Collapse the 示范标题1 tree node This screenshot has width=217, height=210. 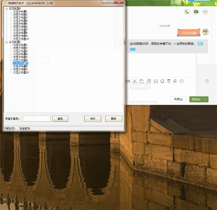coord(7,9)
